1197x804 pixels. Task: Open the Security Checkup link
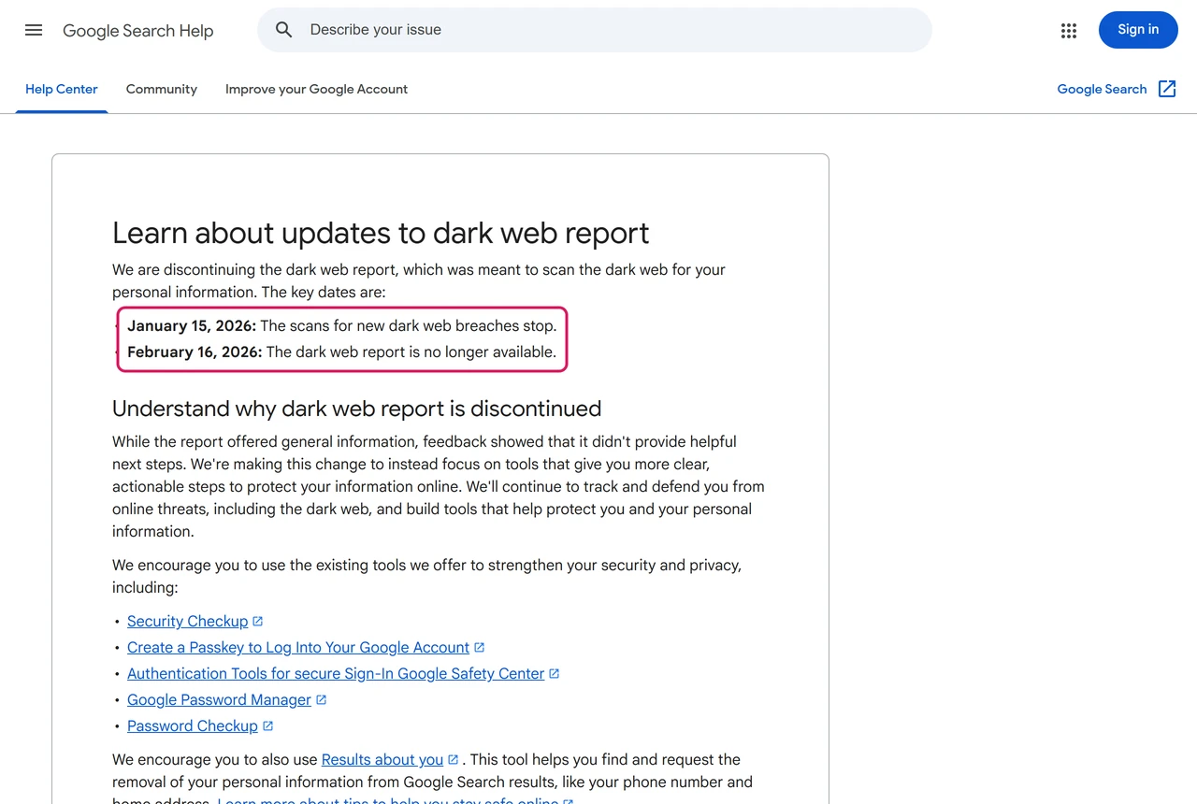187,621
